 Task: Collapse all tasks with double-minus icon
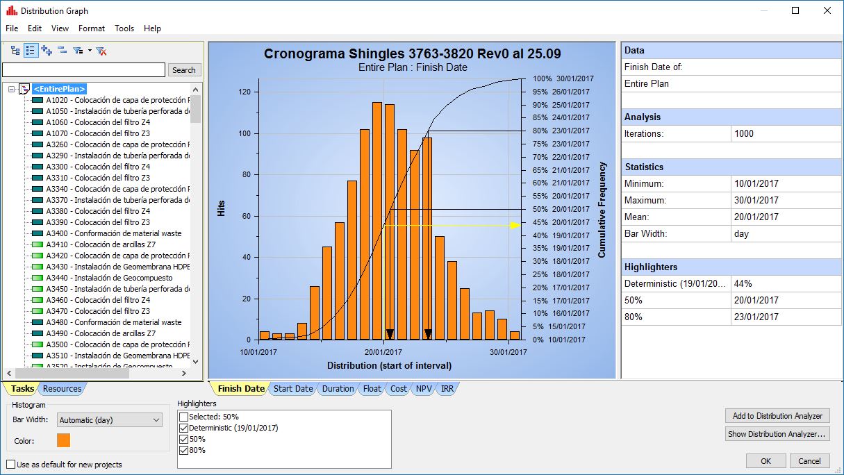point(62,51)
